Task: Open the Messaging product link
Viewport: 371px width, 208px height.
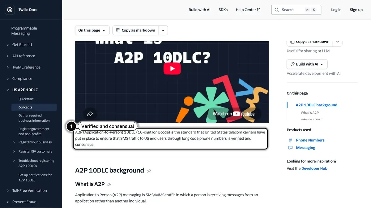Action: tap(305, 148)
